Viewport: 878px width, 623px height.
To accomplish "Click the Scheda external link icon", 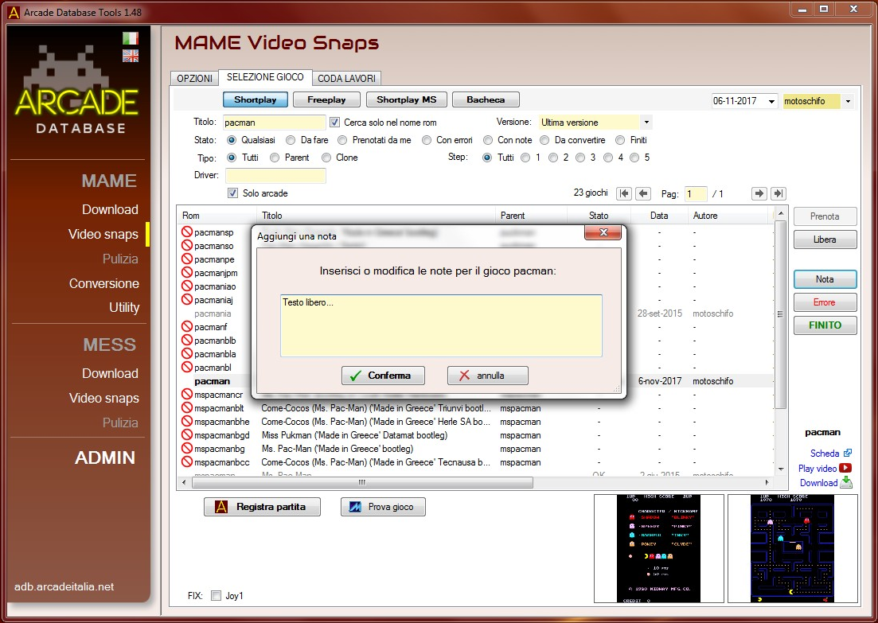I will pos(847,453).
